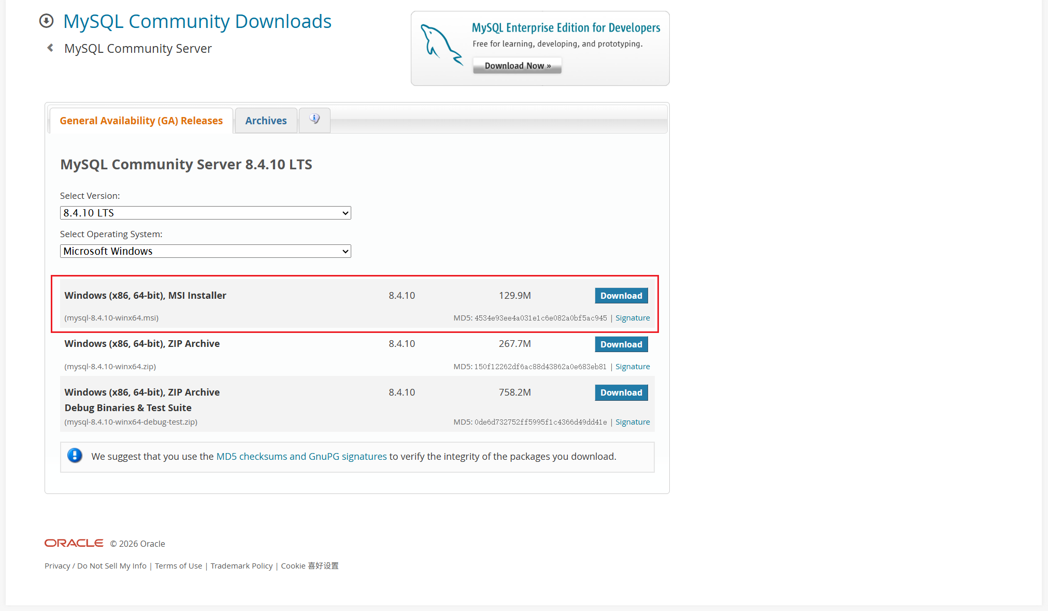This screenshot has width=1048, height=611.
Task: Open Signature link for mysql-8.4.10-winx64.msi
Action: tap(633, 318)
